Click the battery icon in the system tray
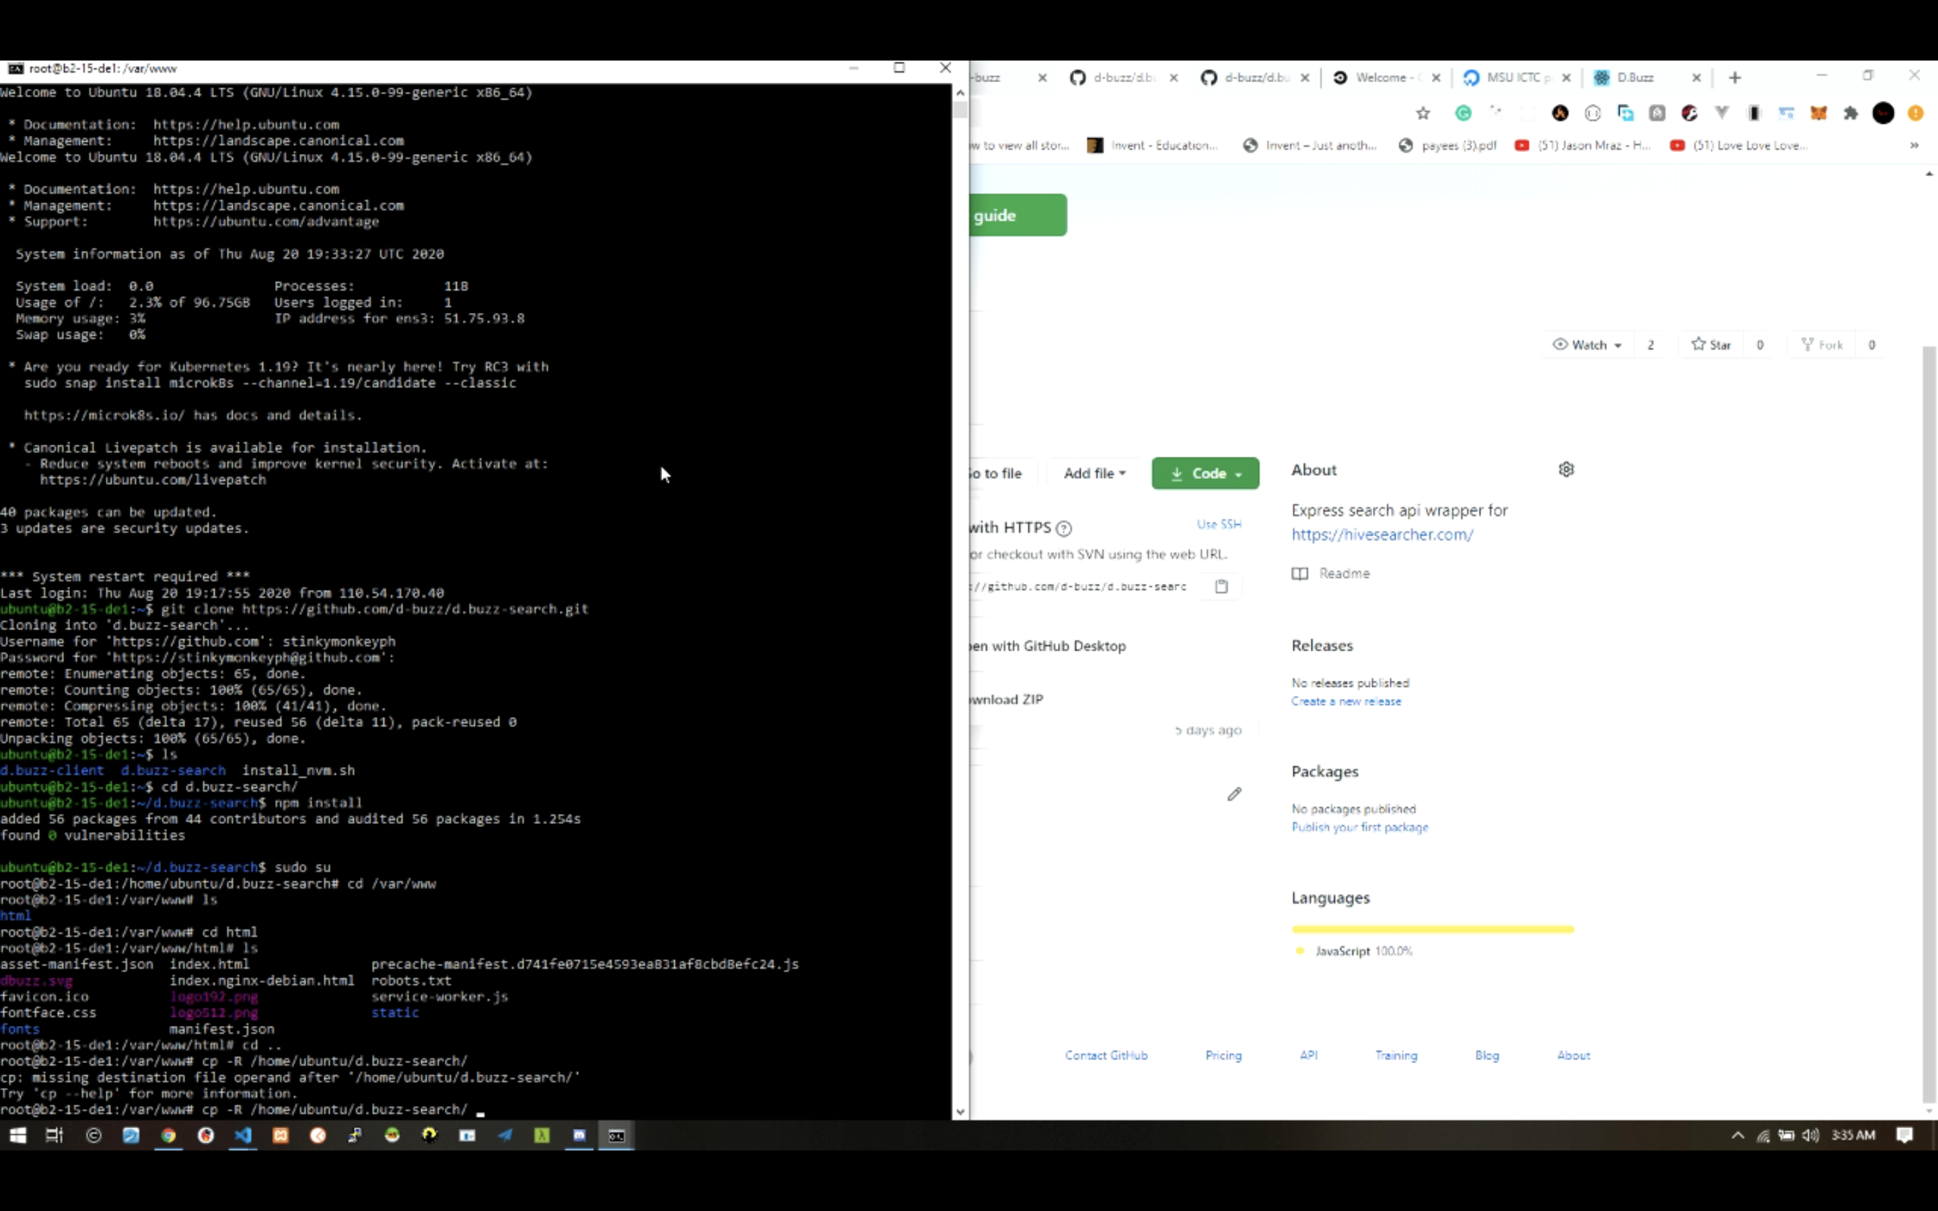Viewport: 1938px width, 1211px height. tap(1787, 1135)
